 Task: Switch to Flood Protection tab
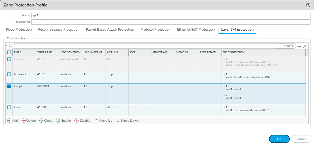coord(19,30)
